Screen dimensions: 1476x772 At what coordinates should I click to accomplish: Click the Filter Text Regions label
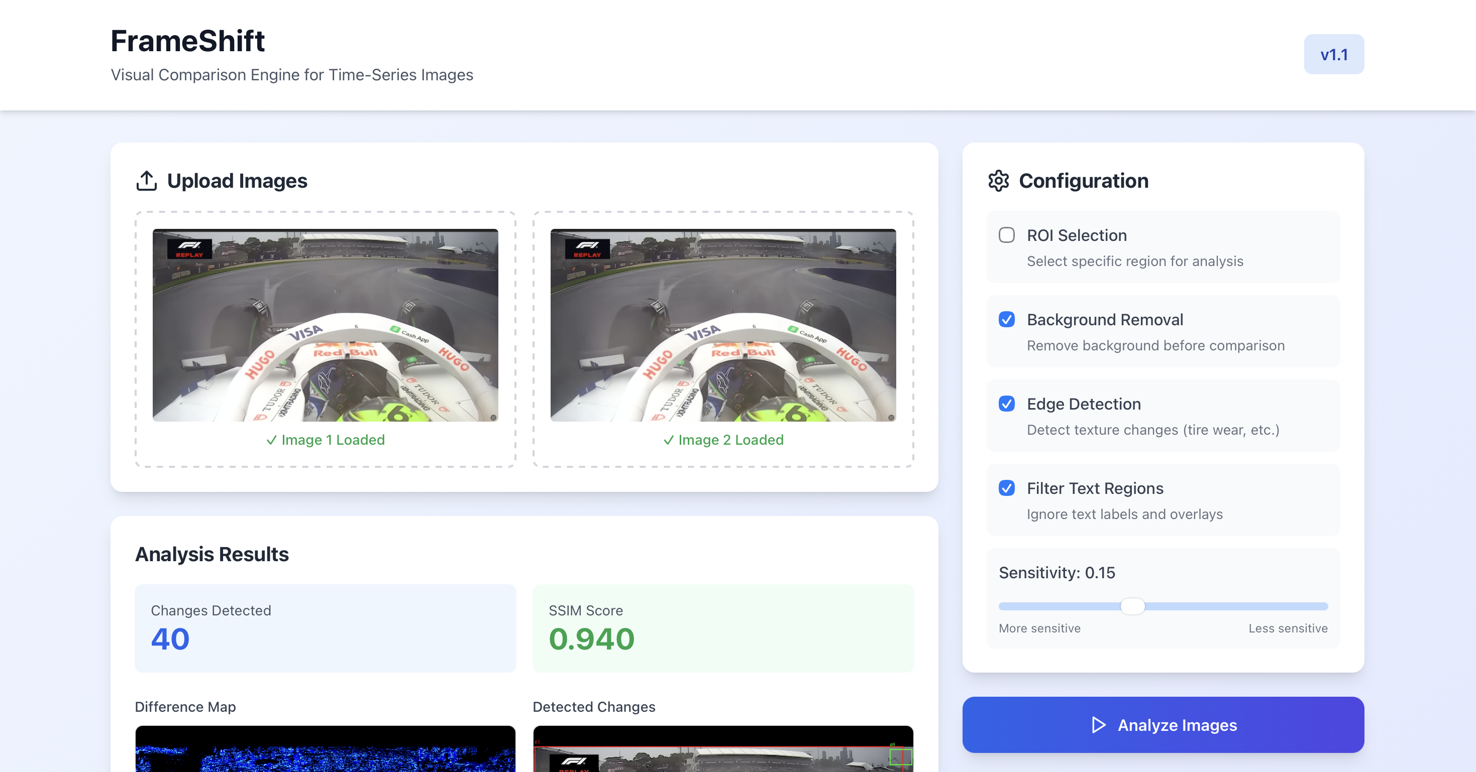tap(1094, 488)
